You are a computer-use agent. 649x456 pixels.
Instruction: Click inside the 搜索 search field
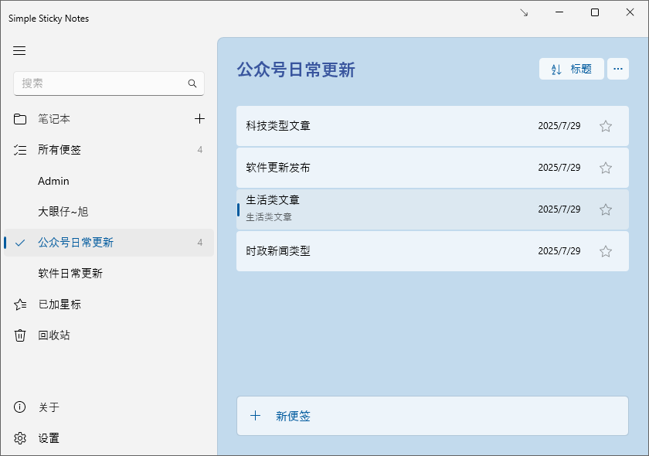100,83
